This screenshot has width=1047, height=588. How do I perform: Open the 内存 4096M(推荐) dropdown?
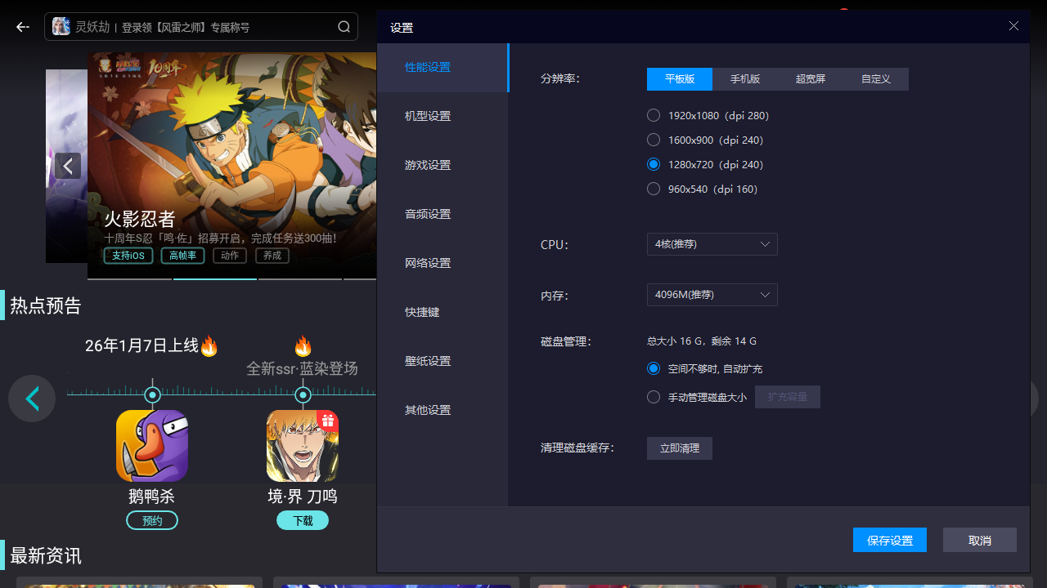click(x=712, y=295)
